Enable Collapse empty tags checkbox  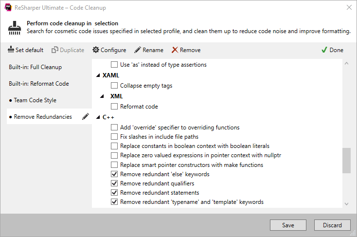[114, 86]
